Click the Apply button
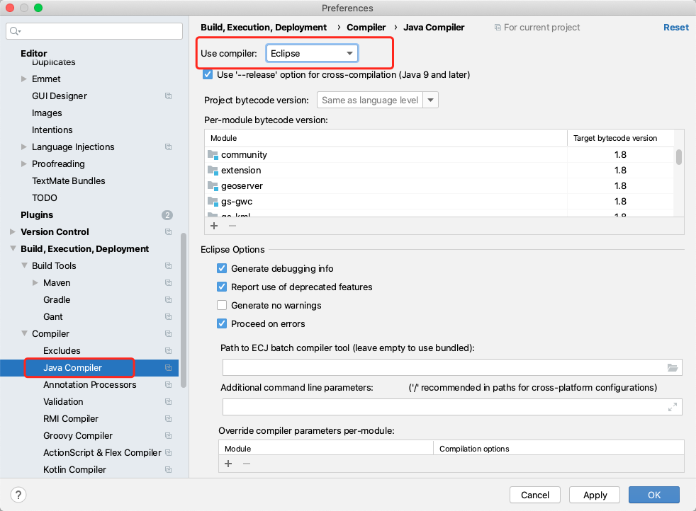The height and width of the screenshot is (511, 696). [x=595, y=495]
